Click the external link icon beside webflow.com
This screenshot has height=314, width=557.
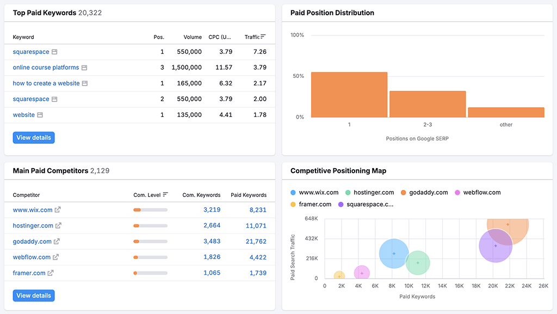tap(56, 257)
